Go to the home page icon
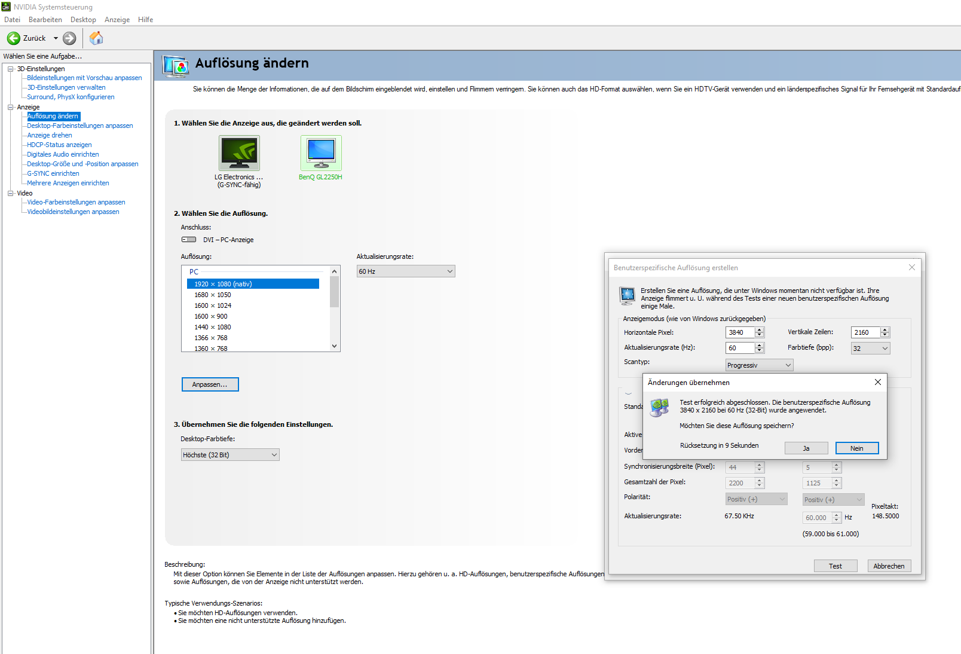961x654 pixels. pos(96,38)
